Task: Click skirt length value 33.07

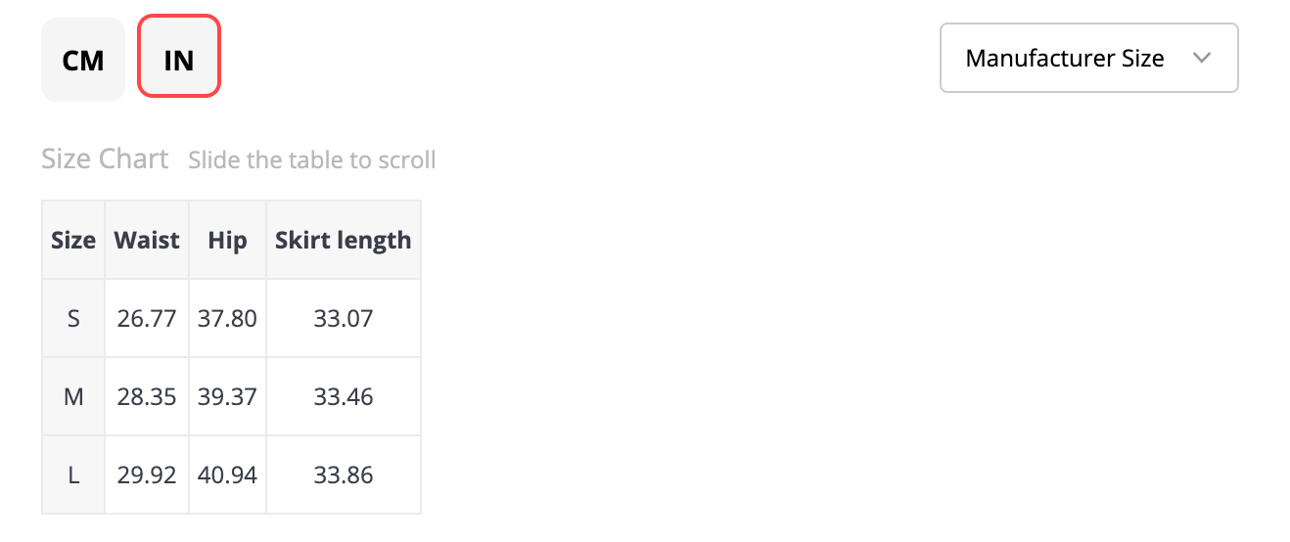Action: (x=344, y=318)
